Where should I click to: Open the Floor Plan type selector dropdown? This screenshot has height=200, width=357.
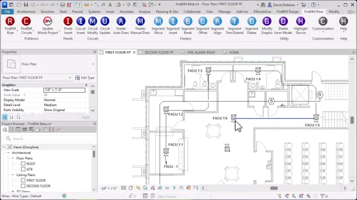pos(93,64)
